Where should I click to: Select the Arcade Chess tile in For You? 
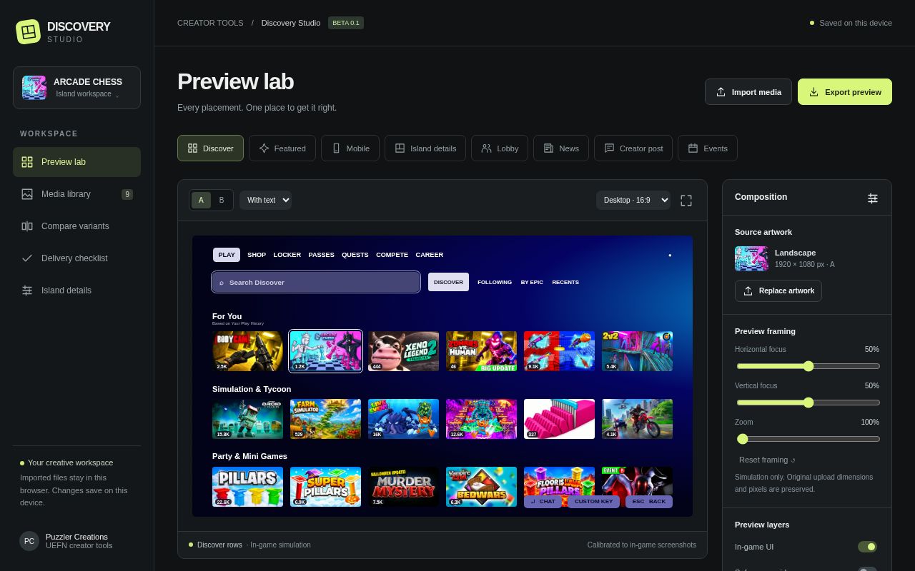pyautogui.click(x=325, y=351)
